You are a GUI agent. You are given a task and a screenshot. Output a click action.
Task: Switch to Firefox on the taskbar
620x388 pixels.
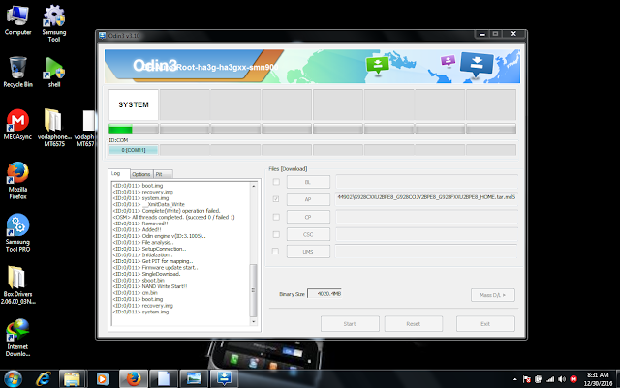[134, 379]
